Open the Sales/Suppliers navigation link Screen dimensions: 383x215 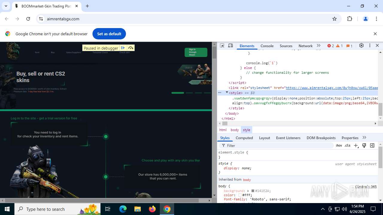74,53
